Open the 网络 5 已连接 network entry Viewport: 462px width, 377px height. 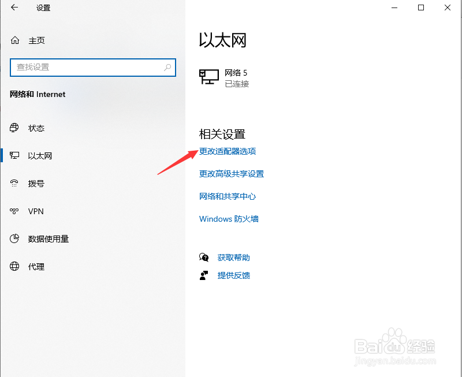[224, 78]
